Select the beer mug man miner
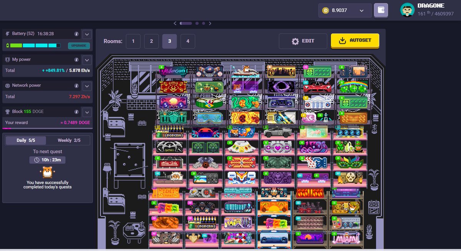Image resolution: width=461 pixels, height=251 pixels. tap(347, 208)
